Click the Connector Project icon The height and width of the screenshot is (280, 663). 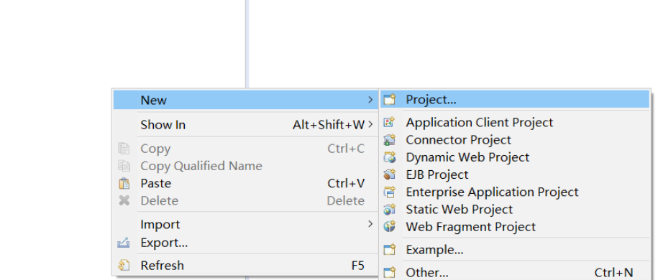click(x=390, y=140)
